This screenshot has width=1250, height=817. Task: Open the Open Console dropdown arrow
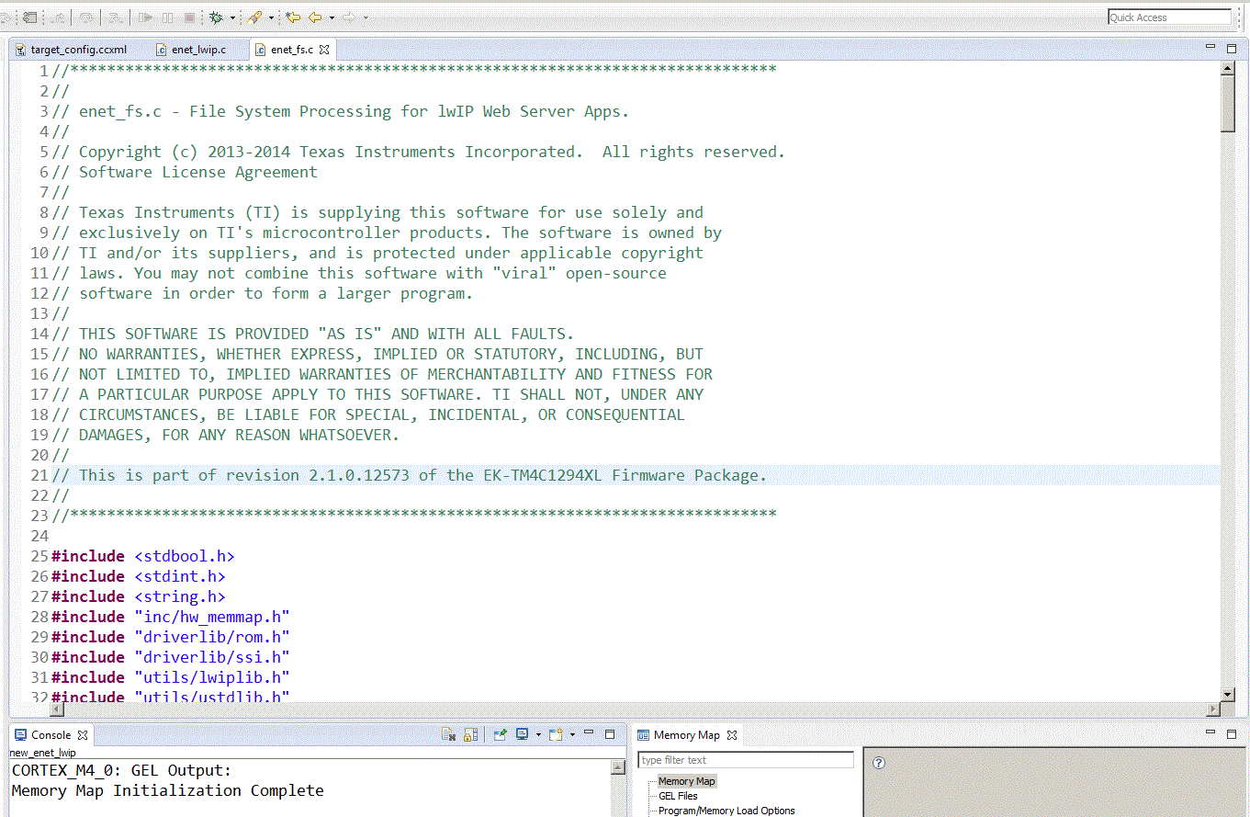pos(572,734)
